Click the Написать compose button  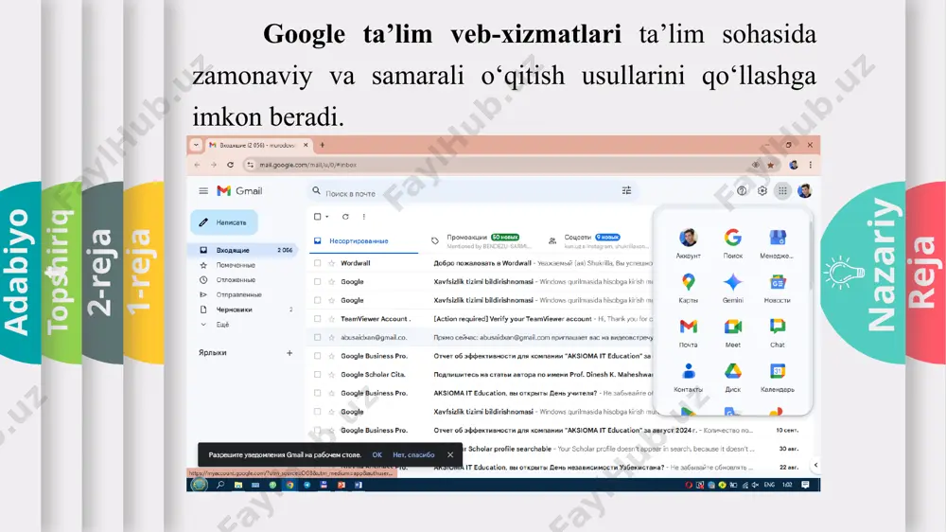click(x=224, y=222)
